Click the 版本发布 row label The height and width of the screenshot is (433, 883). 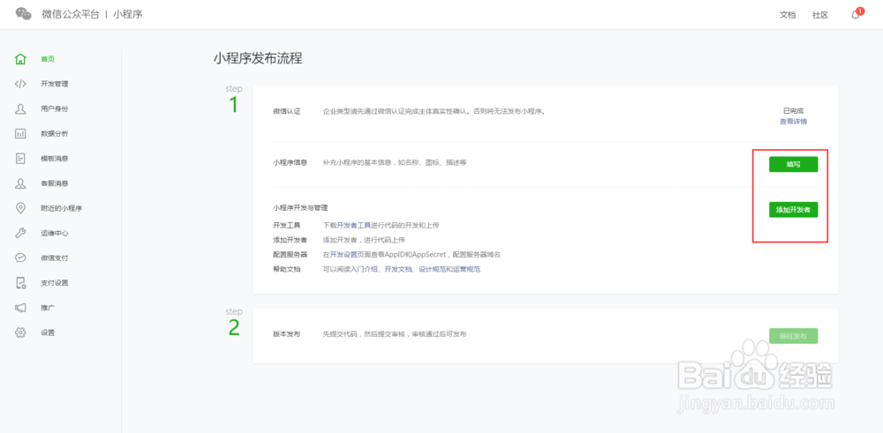287,334
